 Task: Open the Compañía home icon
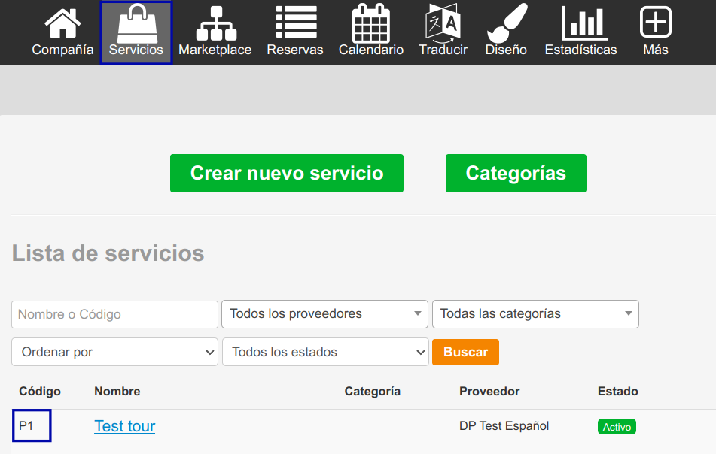point(62,23)
